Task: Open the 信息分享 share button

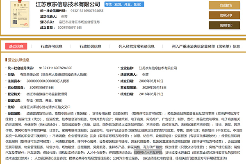Action: pos(224,15)
